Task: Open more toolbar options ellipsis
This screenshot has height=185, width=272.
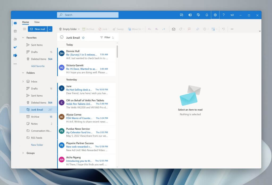Action: [232, 29]
